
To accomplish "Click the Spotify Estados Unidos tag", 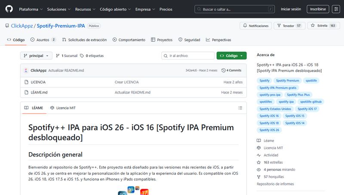I will [275, 109].
